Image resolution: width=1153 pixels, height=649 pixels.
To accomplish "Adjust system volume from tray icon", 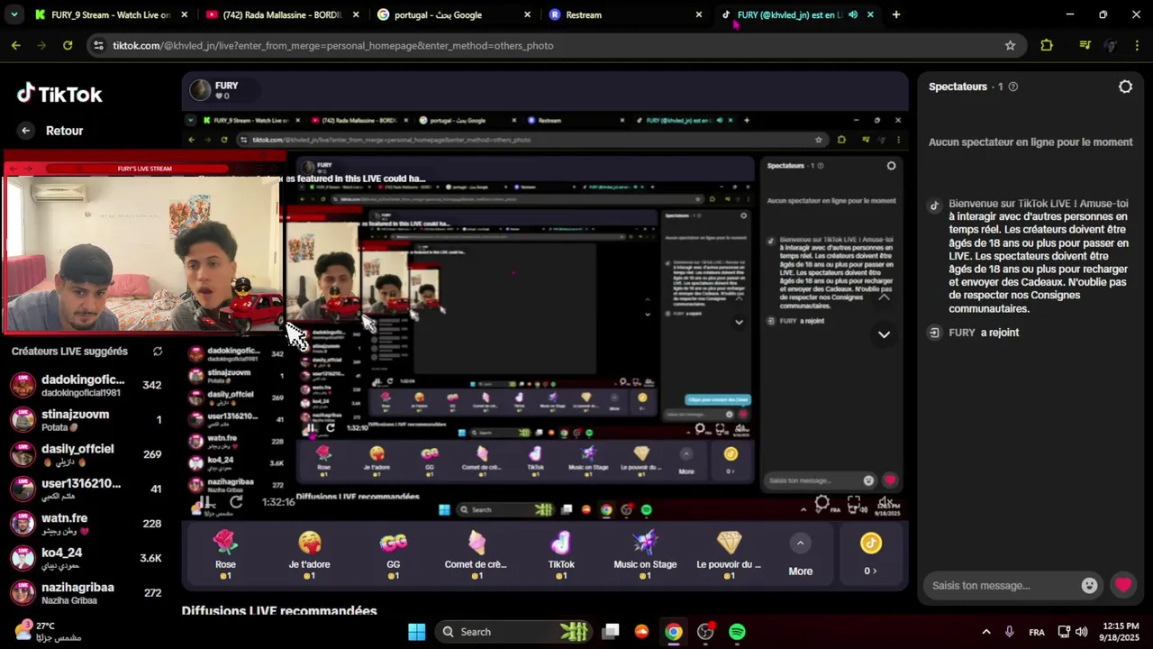I will (1081, 632).
